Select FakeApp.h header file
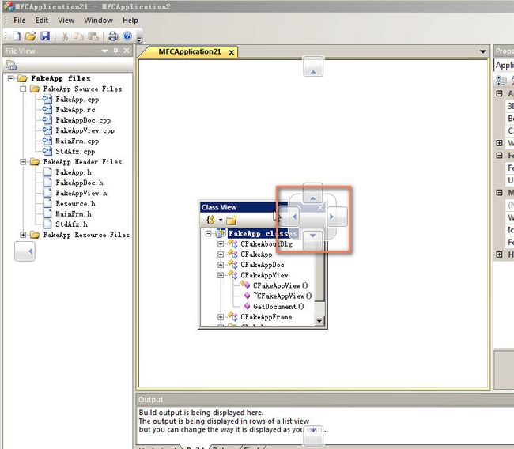Screen dimensions: 514x449 coord(74,172)
